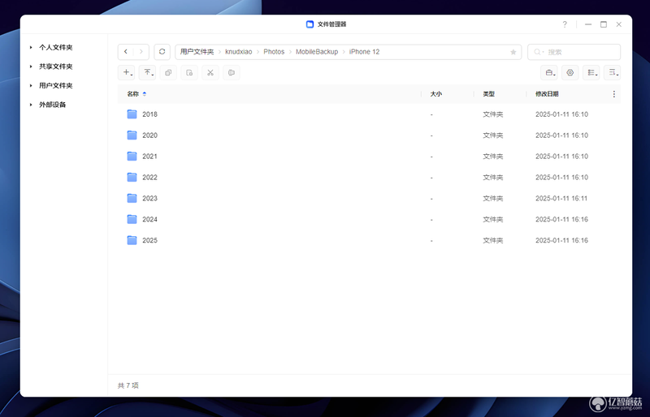Screen dimensions: 650x417
Task: Sort by 修改日期 column header
Action: pyautogui.click(x=547, y=94)
